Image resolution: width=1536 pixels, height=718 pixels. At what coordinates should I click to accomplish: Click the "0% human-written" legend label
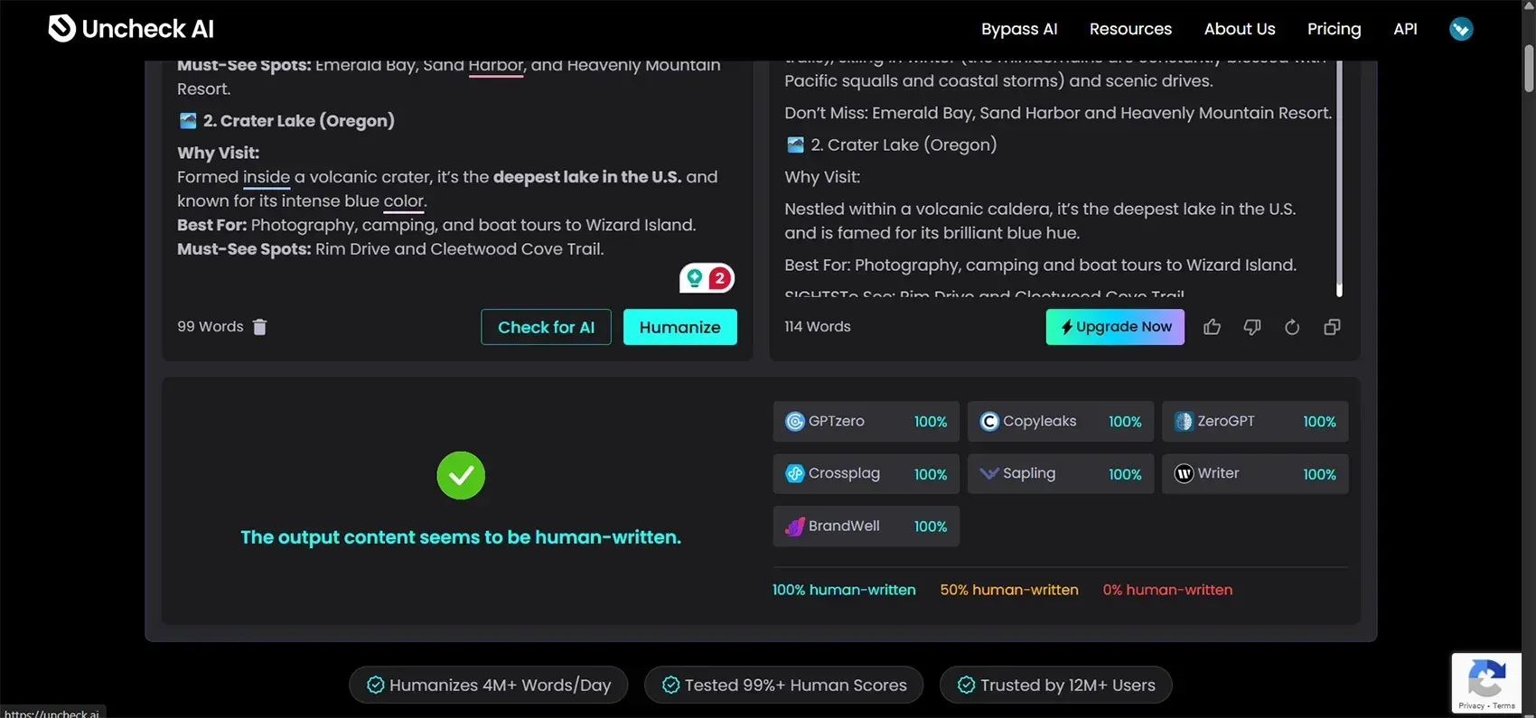pos(1167,590)
